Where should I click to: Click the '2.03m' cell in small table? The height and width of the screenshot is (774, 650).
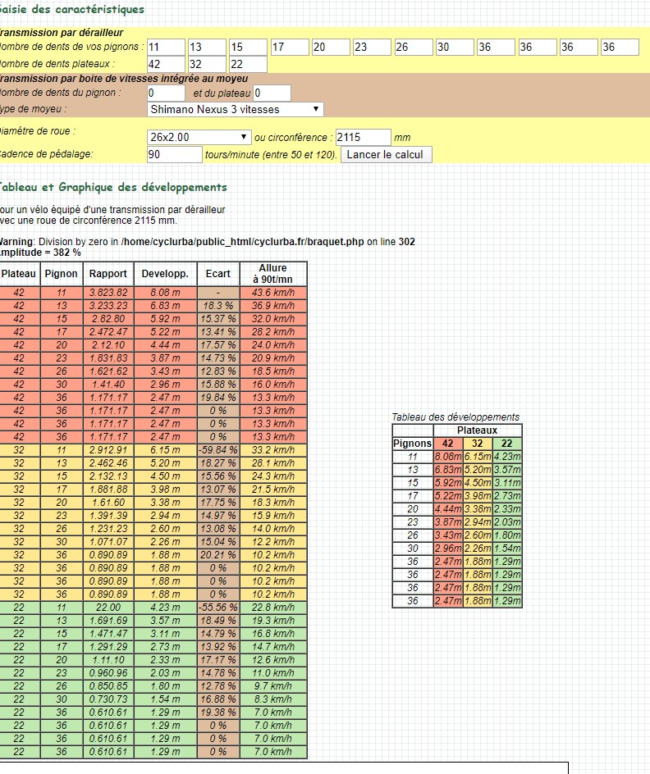coord(507,522)
